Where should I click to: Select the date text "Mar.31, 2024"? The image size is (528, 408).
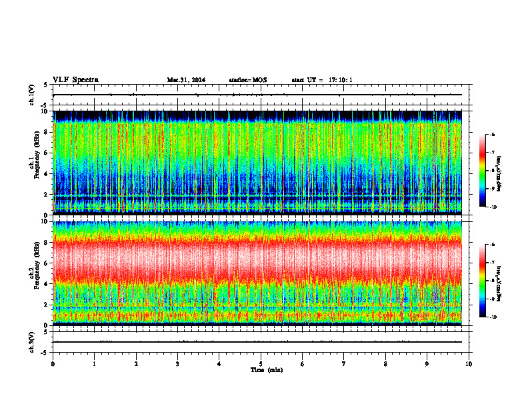(x=186, y=80)
